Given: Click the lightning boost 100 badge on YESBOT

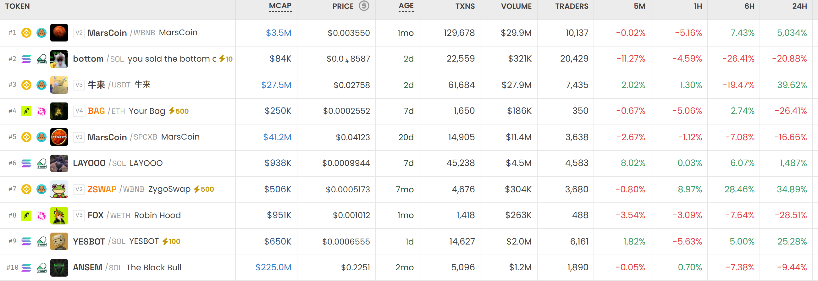Looking at the screenshot, I should click(171, 241).
